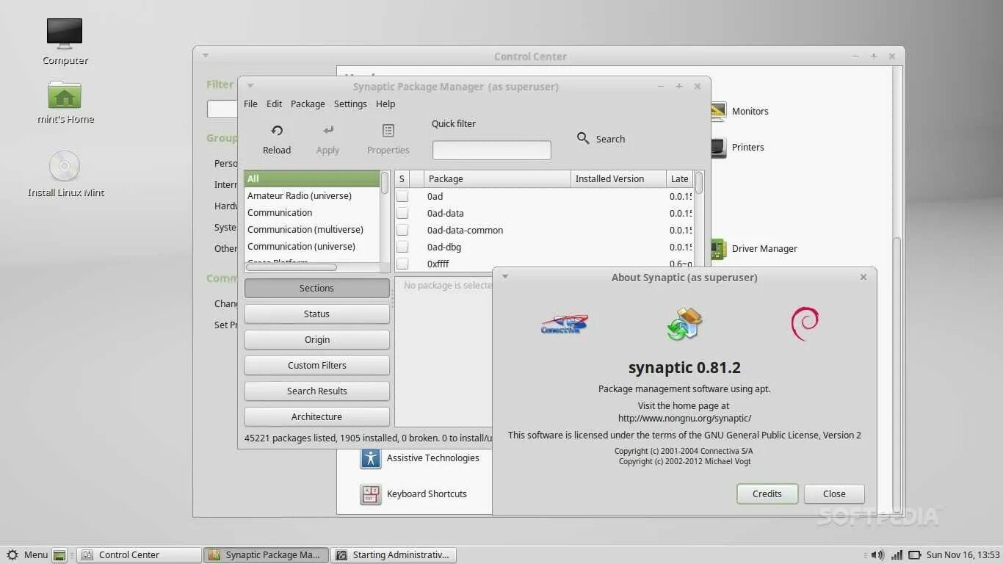Open Driver Manager icon in Control Center

[x=718, y=249]
